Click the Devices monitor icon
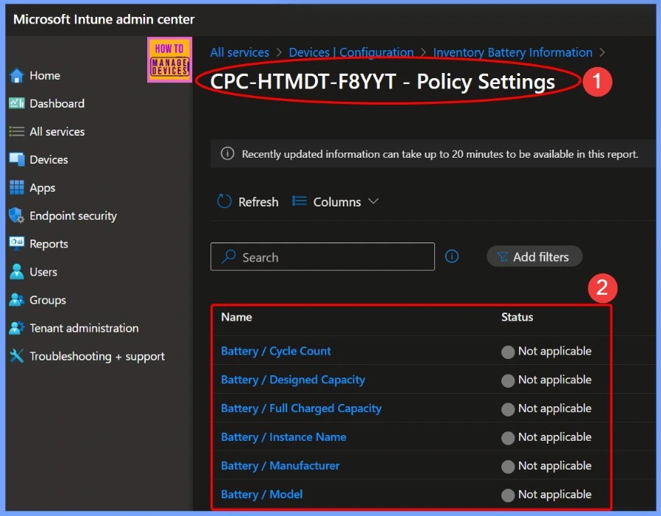The image size is (661, 516). tap(17, 160)
